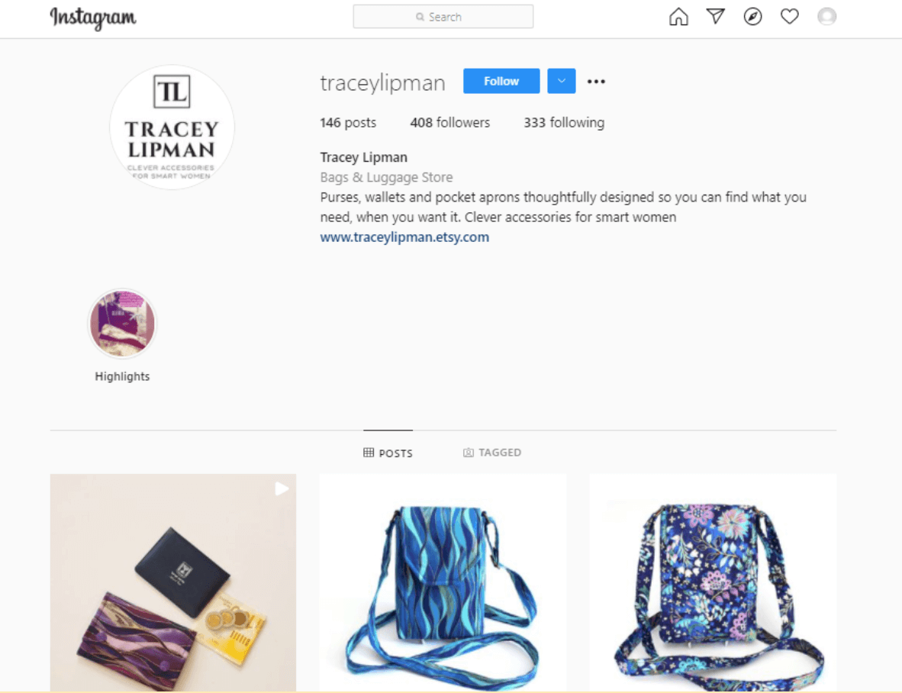View the Tracey Lipman profile picture
The height and width of the screenshot is (693, 902).
(x=172, y=127)
